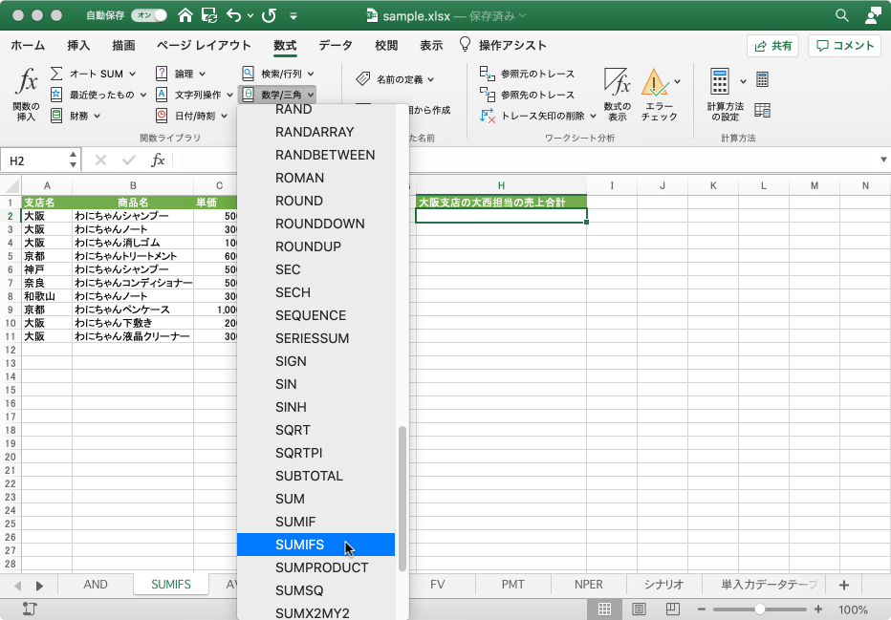Open the 検索/行列 lookup functions icon

[248, 74]
